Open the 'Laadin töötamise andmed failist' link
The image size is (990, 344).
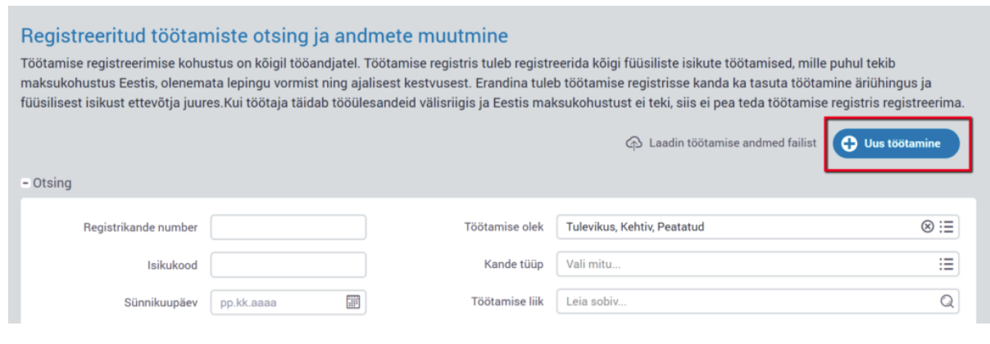732,143
